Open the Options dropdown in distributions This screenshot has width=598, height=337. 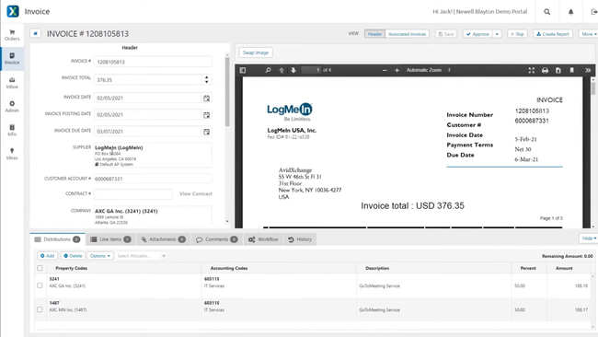pyautogui.click(x=100, y=256)
